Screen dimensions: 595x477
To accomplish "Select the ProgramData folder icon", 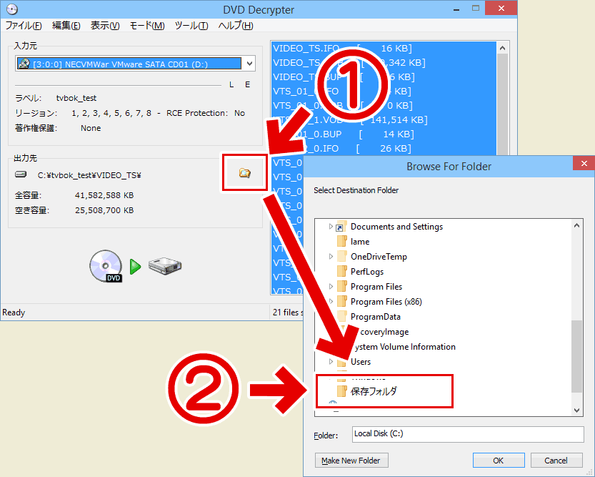I will click(342, 316).
